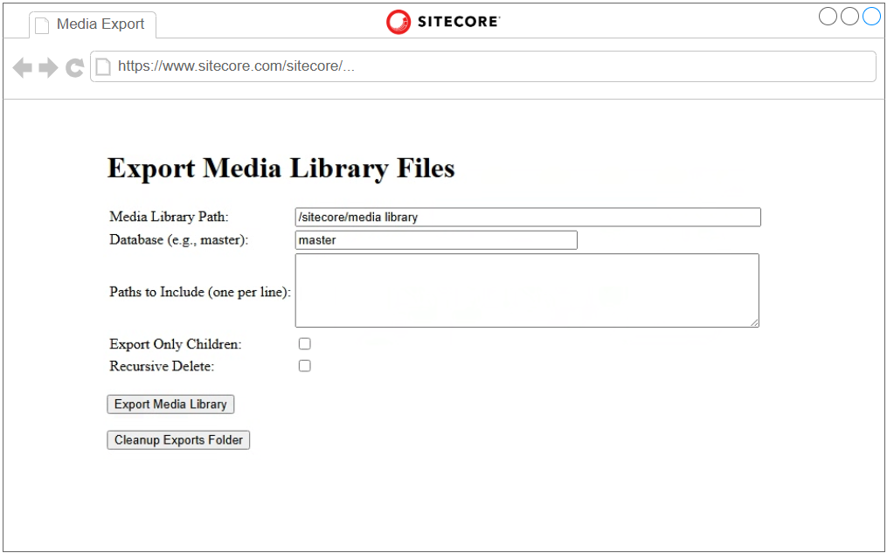Toggle the Recursive Delete checkbox
Viewport: 887px width, 553px height.
coord(305,366)
